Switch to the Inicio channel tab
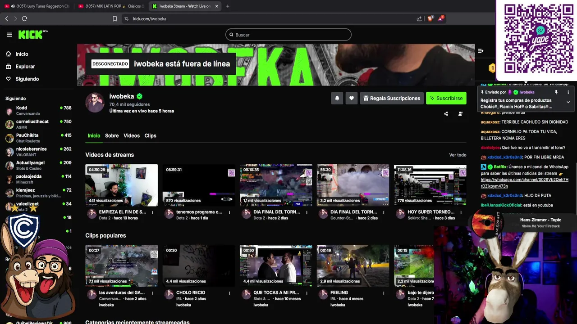This screenshot has height=324, width=577. [x=94, y=135]
